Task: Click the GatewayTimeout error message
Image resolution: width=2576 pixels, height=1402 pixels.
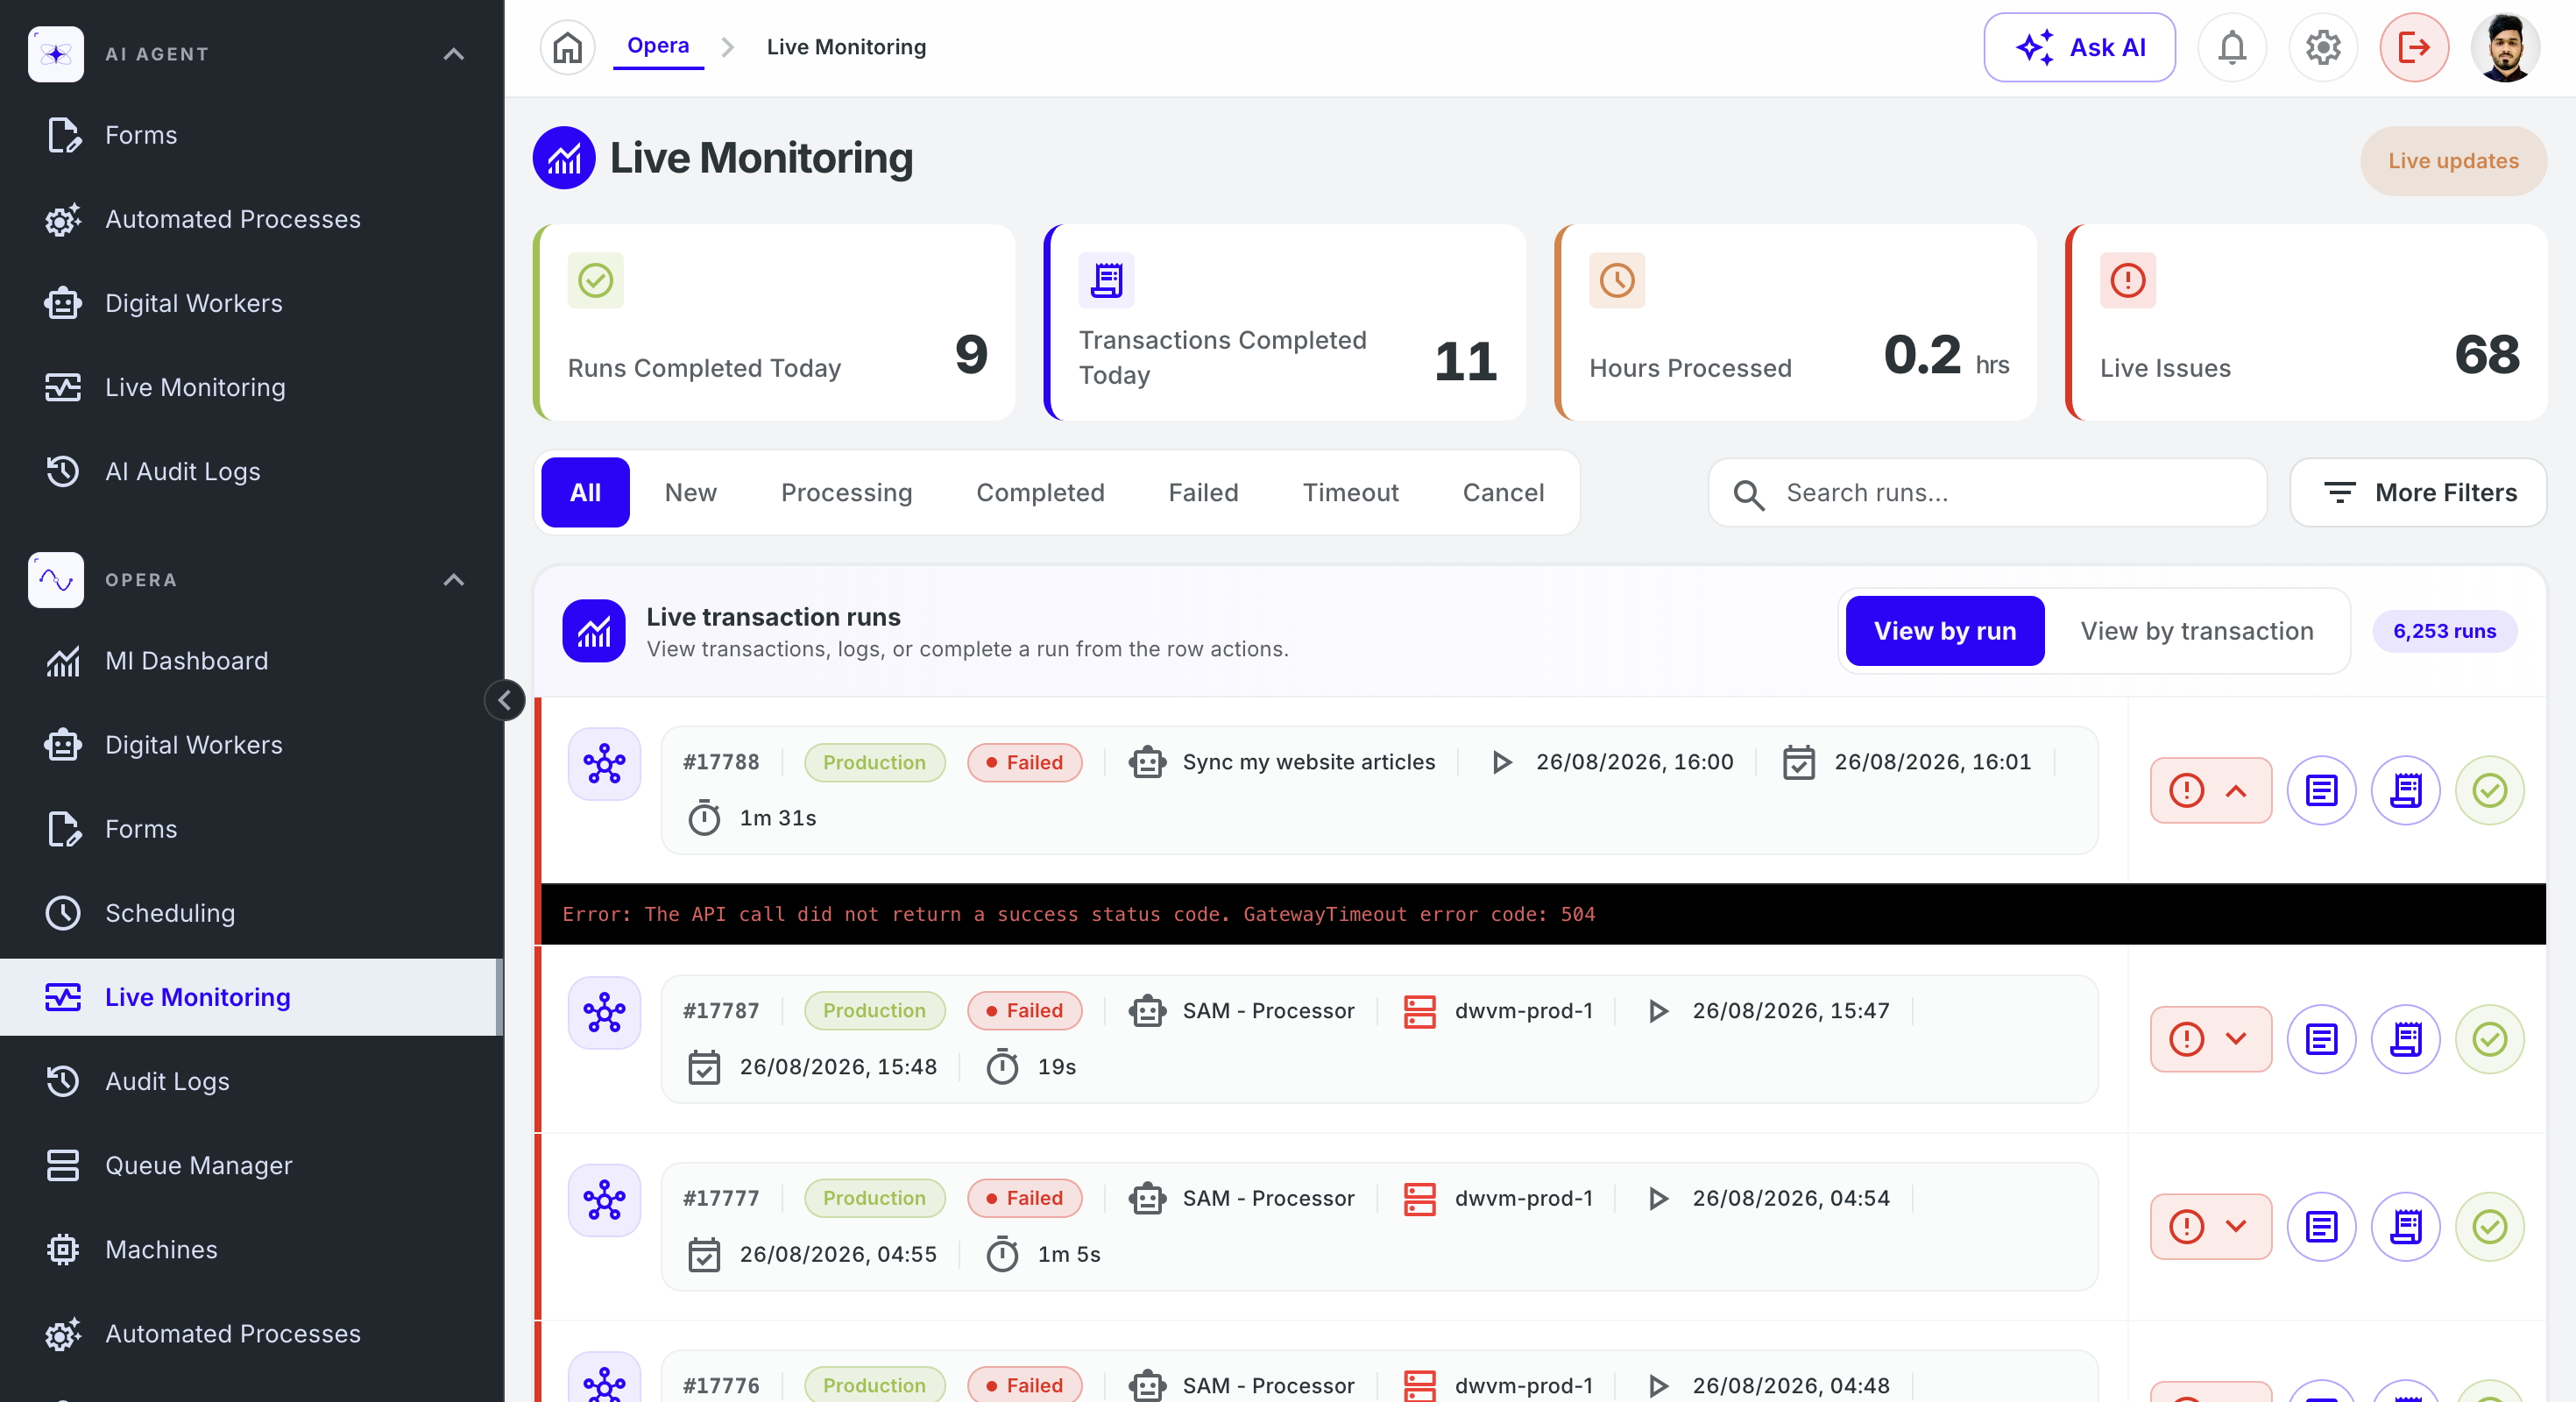Action: pyautogui.click(x=1078, y=914)
